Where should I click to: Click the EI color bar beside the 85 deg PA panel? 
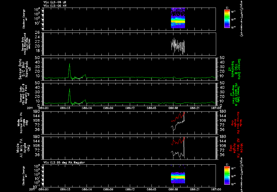pyautogui.click(x=227, y=175)
